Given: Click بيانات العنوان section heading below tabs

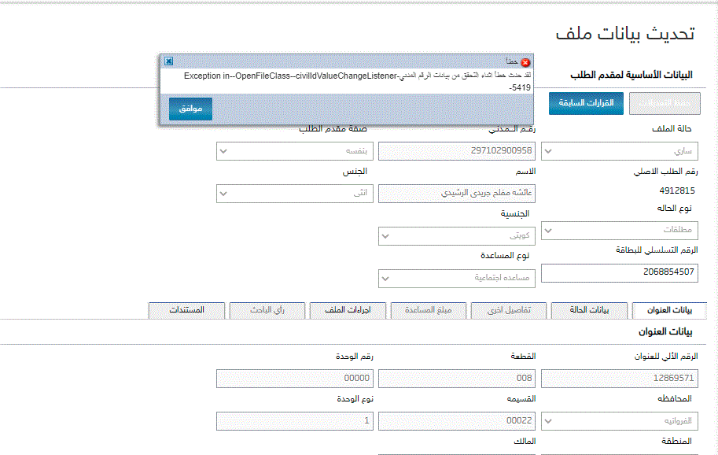Looking at the screenshot, I should point(665,331).
